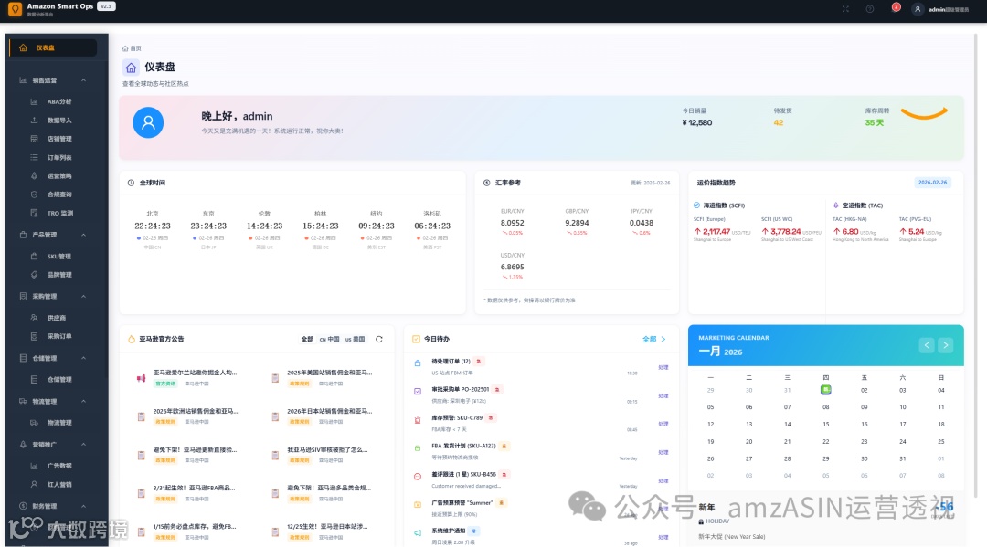Click the 合规查询 shield icon

click(x=34, y=195)
